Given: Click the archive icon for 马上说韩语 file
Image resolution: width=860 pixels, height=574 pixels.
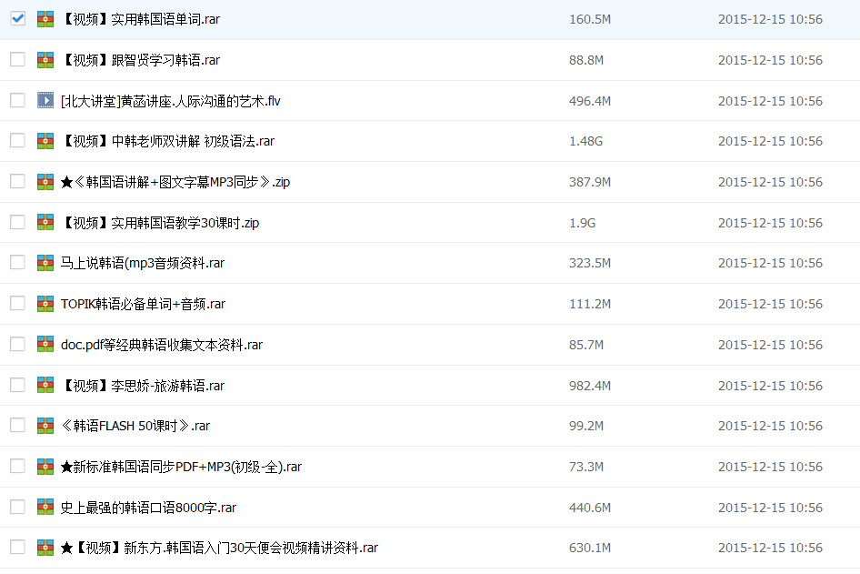Looking at the screenshot, I should tap(45, 263).
